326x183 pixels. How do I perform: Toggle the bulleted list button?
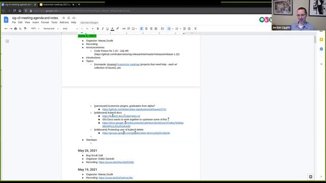click(169, 28)
